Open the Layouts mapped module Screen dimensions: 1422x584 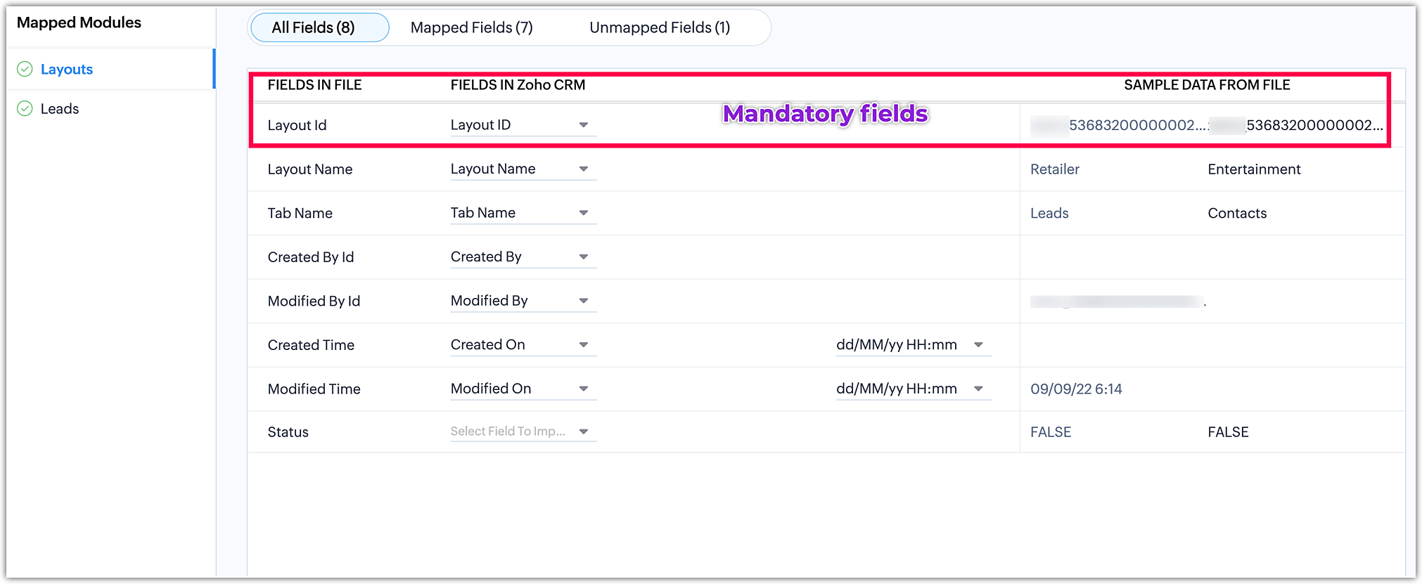(67, 69)
